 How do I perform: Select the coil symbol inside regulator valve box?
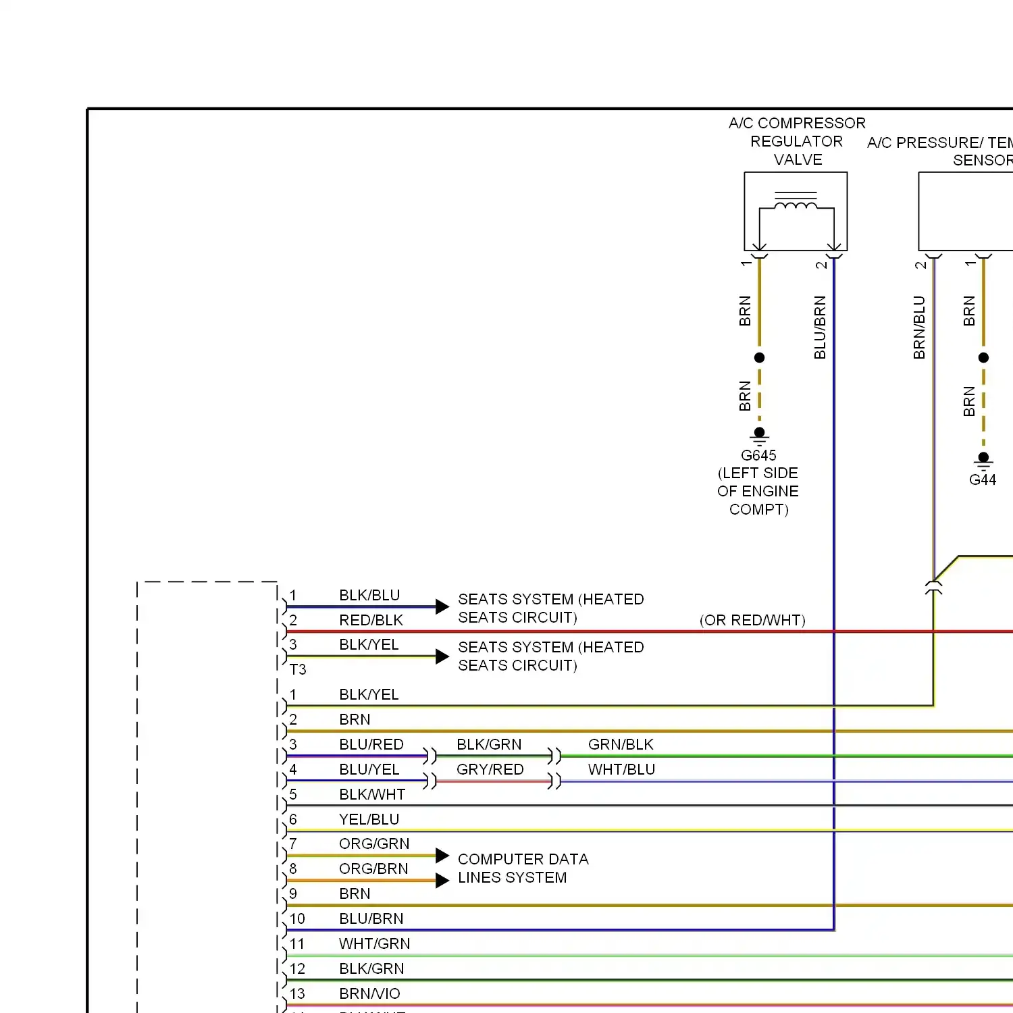[x=796, y=201]
